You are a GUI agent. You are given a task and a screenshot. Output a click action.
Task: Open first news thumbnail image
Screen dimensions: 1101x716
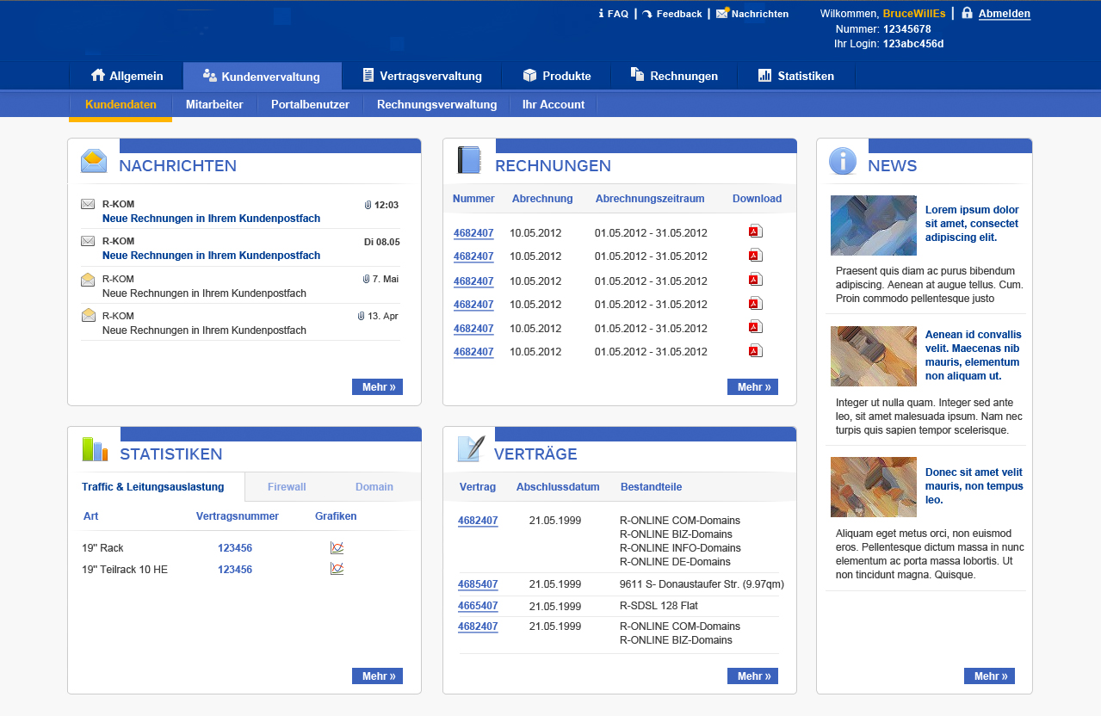[x=873, y=225]
